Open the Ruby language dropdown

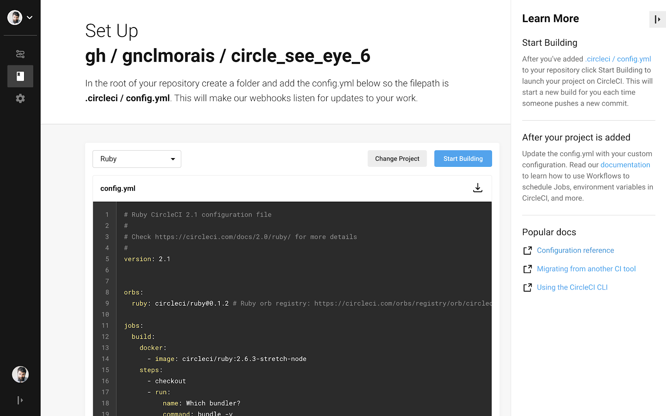(x=137, y=158)
